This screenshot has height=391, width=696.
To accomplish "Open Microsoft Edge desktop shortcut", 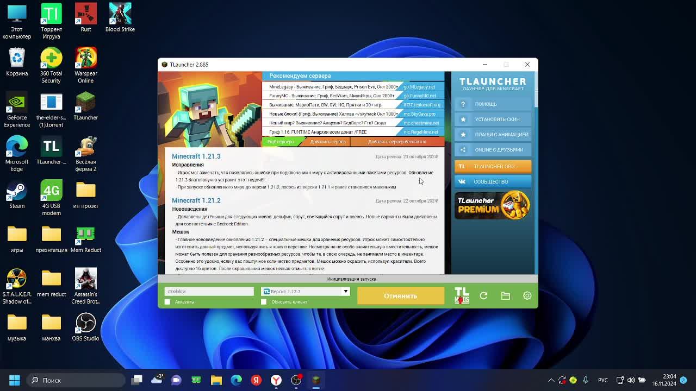I will tap(17, 154).
